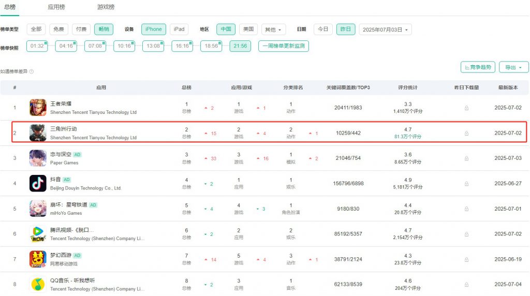Viewport: 530px width, 296px height.
Task: Open the 三角洲行动 app name link
Action: coord(64,129)
